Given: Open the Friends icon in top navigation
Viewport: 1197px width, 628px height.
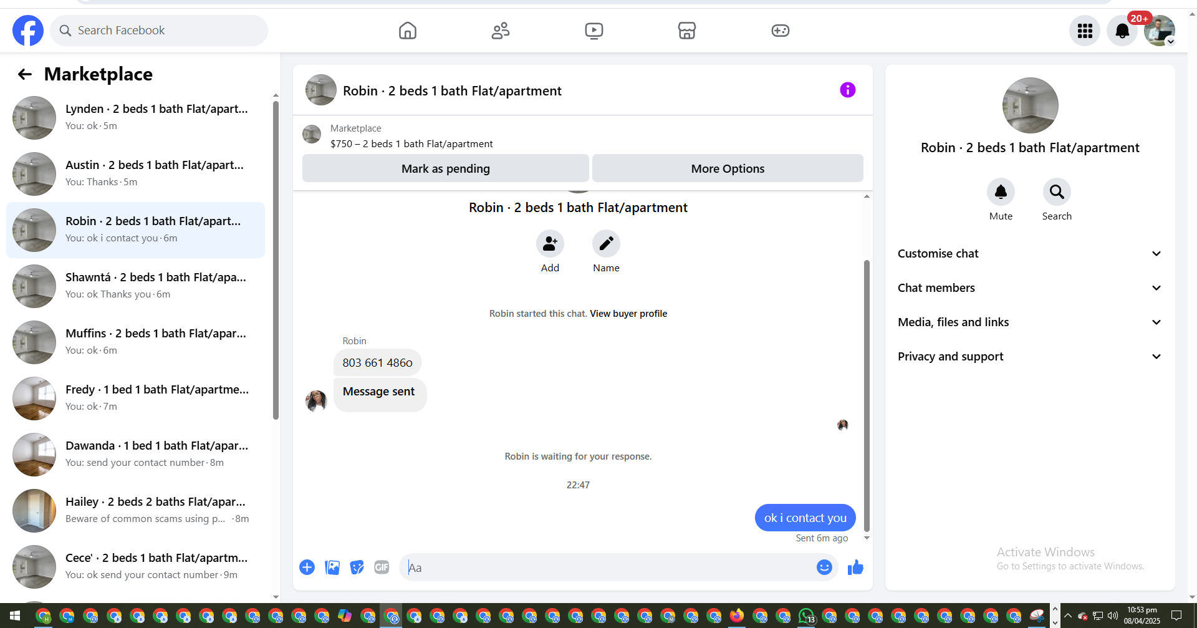Looking at the screenshot, I should 501,31.
